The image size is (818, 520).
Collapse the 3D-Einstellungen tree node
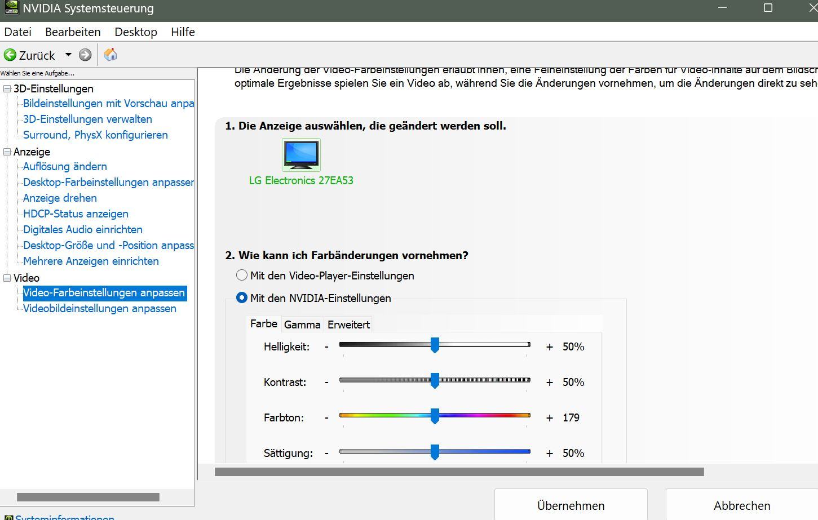[x=7, y=88]
